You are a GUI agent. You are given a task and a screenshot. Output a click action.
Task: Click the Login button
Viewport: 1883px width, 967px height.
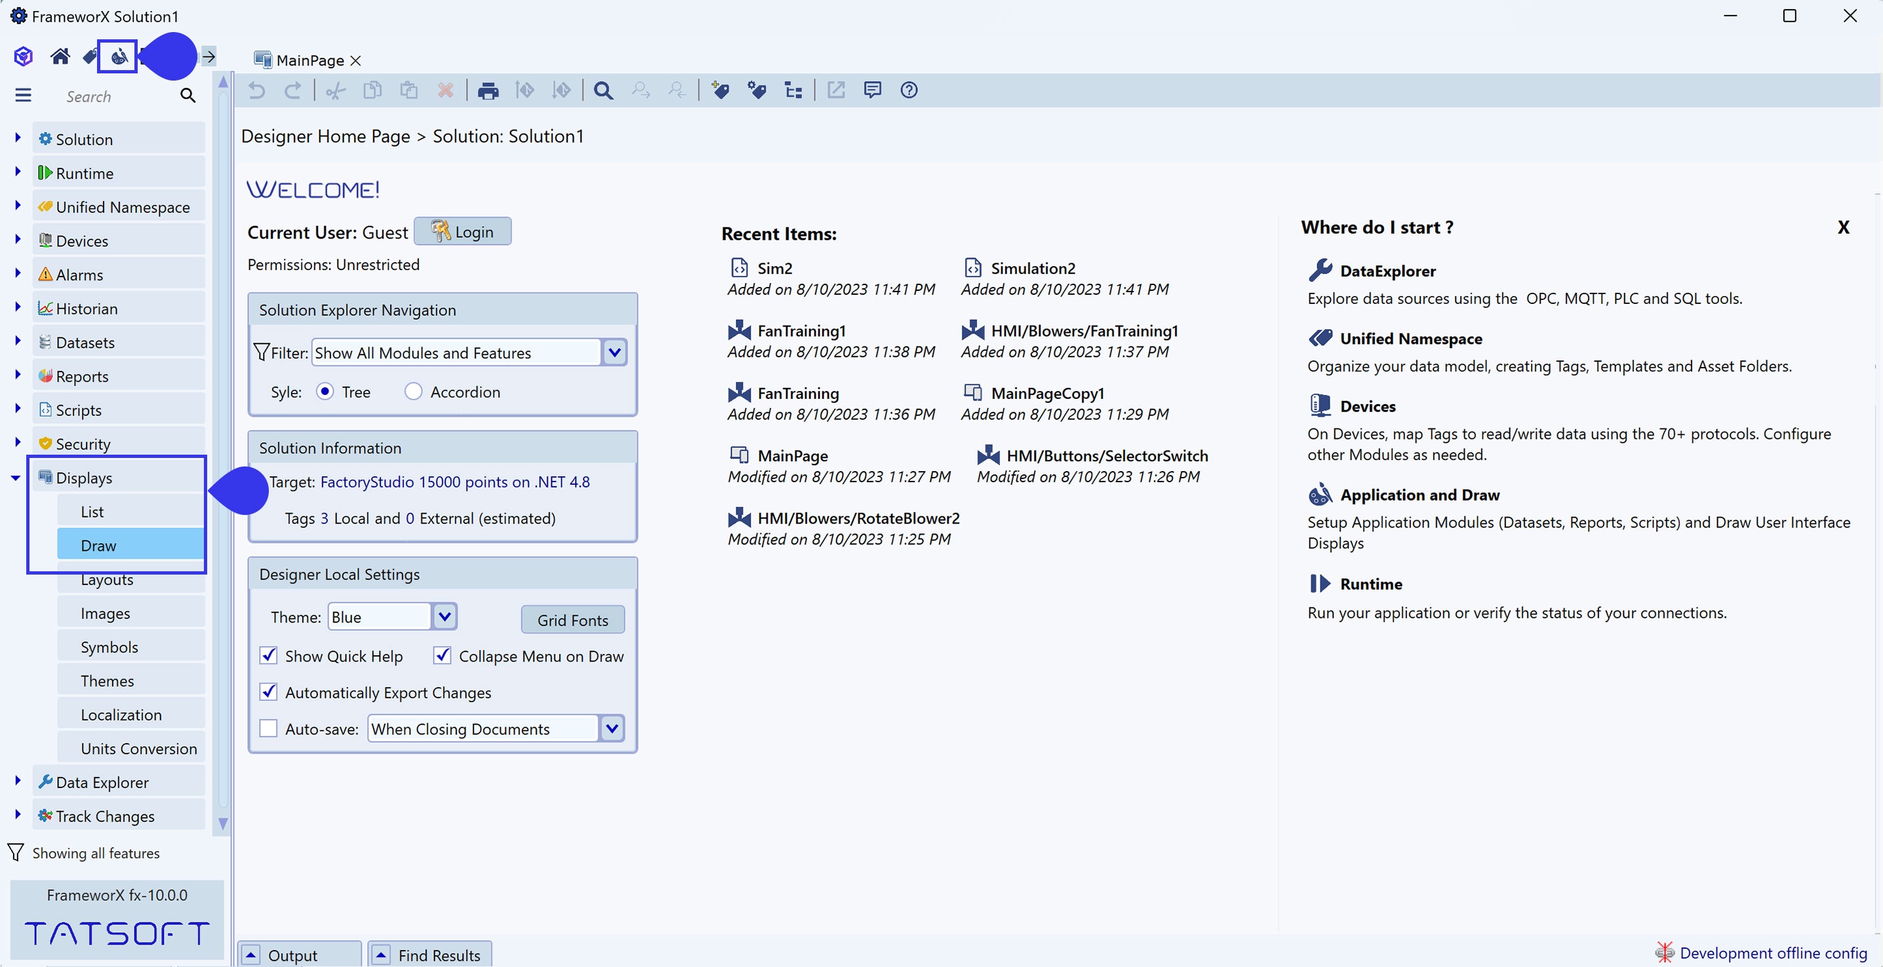point(463,231)
